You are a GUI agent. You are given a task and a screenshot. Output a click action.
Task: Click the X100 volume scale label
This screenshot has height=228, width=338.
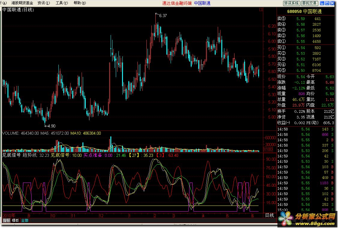[268, 149]
